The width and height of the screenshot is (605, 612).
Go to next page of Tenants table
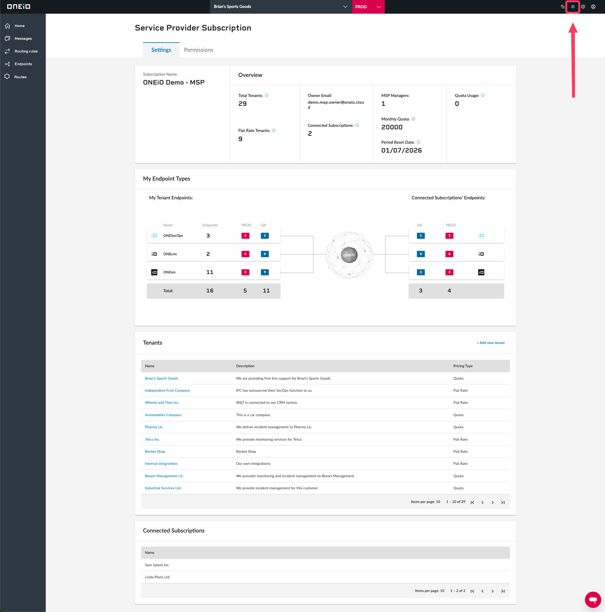click(x=493, y=502)
